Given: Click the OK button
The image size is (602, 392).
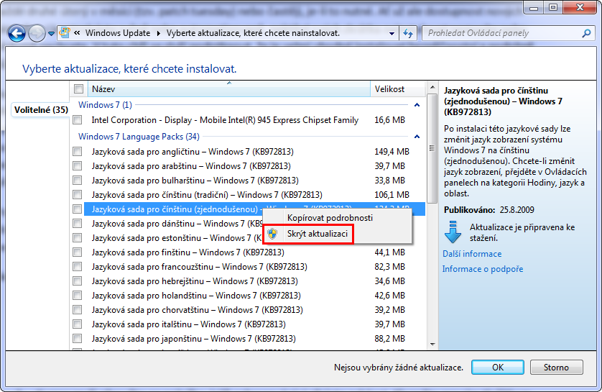Looking at the screenshot, I should click(x=498, y=368).
